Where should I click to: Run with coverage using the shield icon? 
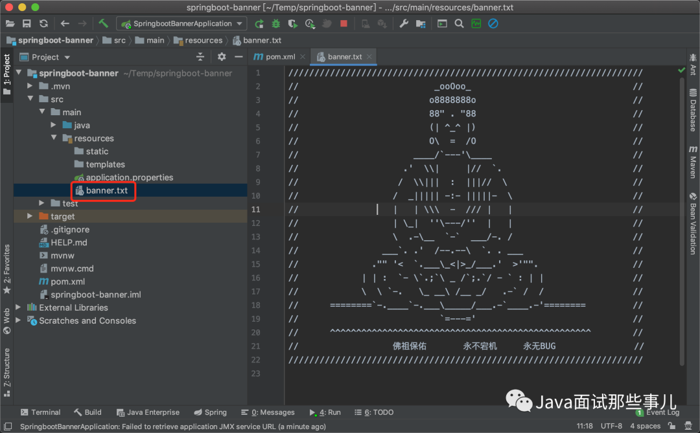293,24
